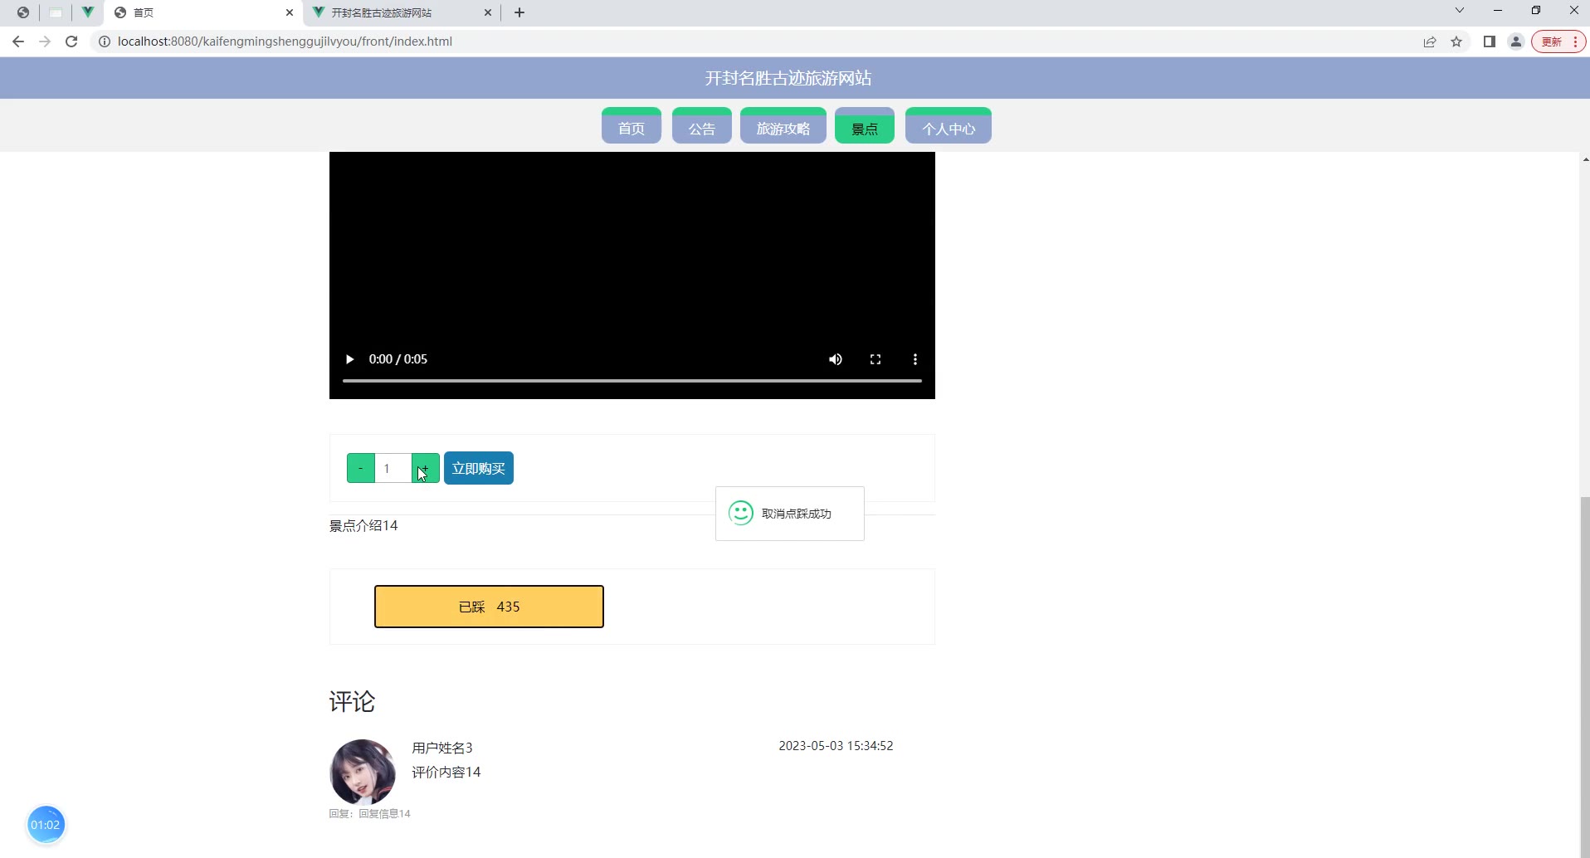1590x858 pixels.
Task: Open 公告 navigation menu
Action: tap(702, 125)
